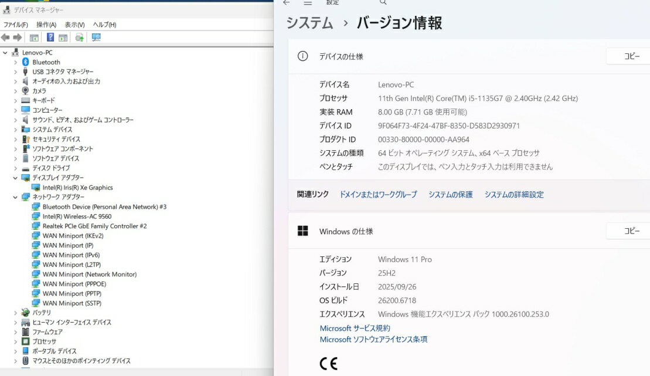Click the Properties icon on the toolbar
Screen dimensions: 650x376
(x=63, y=37)
